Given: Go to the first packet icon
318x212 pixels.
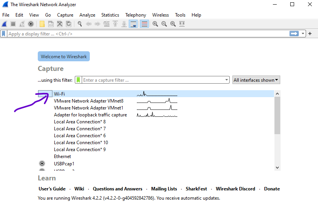Looking at the screenshot, I should (115, 24).
